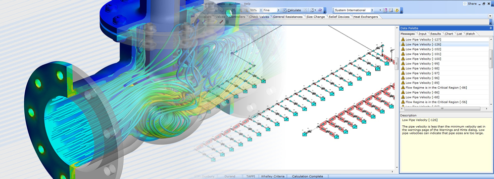Select the List tab in Data Palette
The image size is (494, 179).
(x=459, y=34)
